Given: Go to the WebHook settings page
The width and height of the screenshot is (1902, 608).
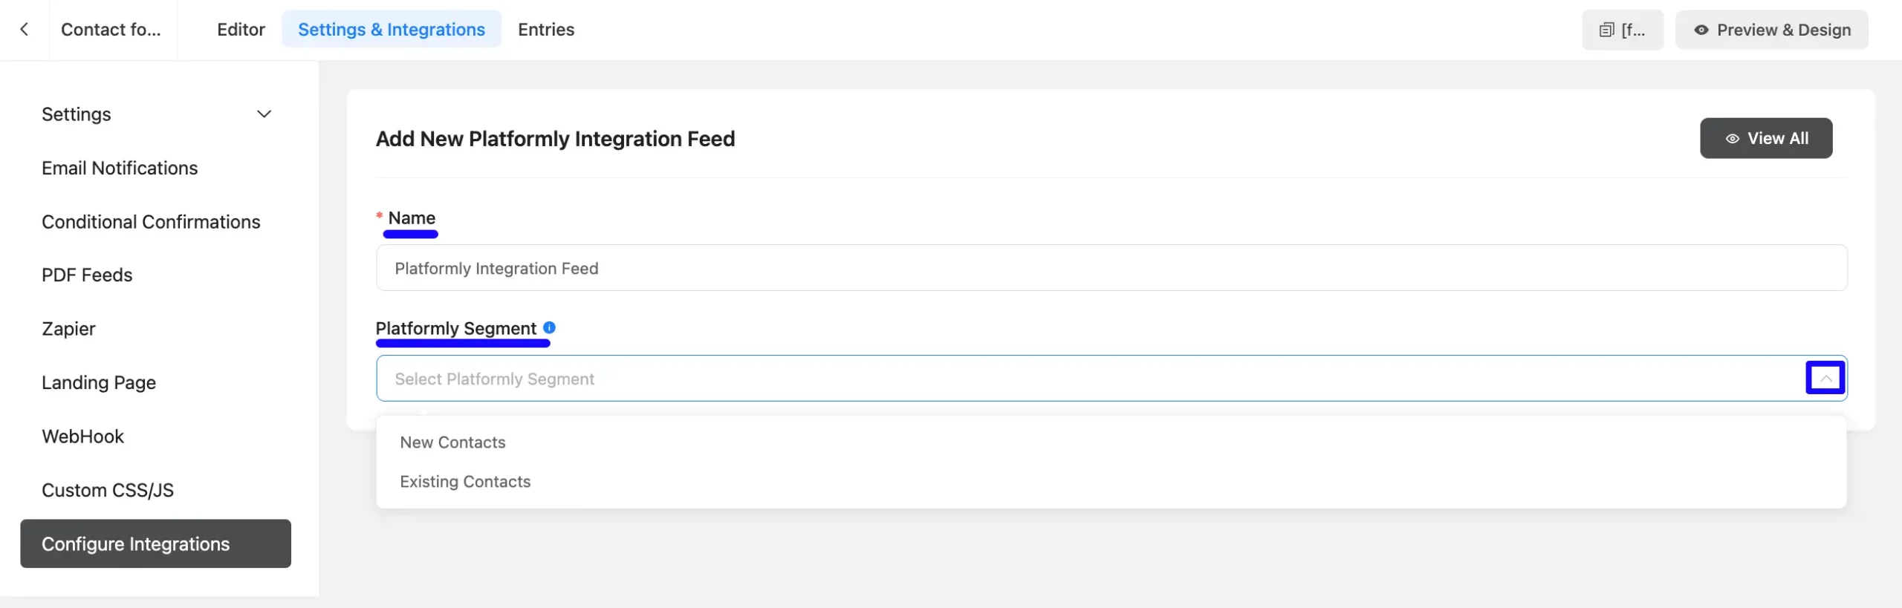Looking at the screenshot, I should pyautogui.click(x=82, y=437).
